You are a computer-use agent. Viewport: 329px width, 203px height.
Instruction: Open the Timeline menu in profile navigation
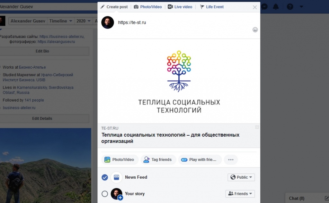(60, 21)
